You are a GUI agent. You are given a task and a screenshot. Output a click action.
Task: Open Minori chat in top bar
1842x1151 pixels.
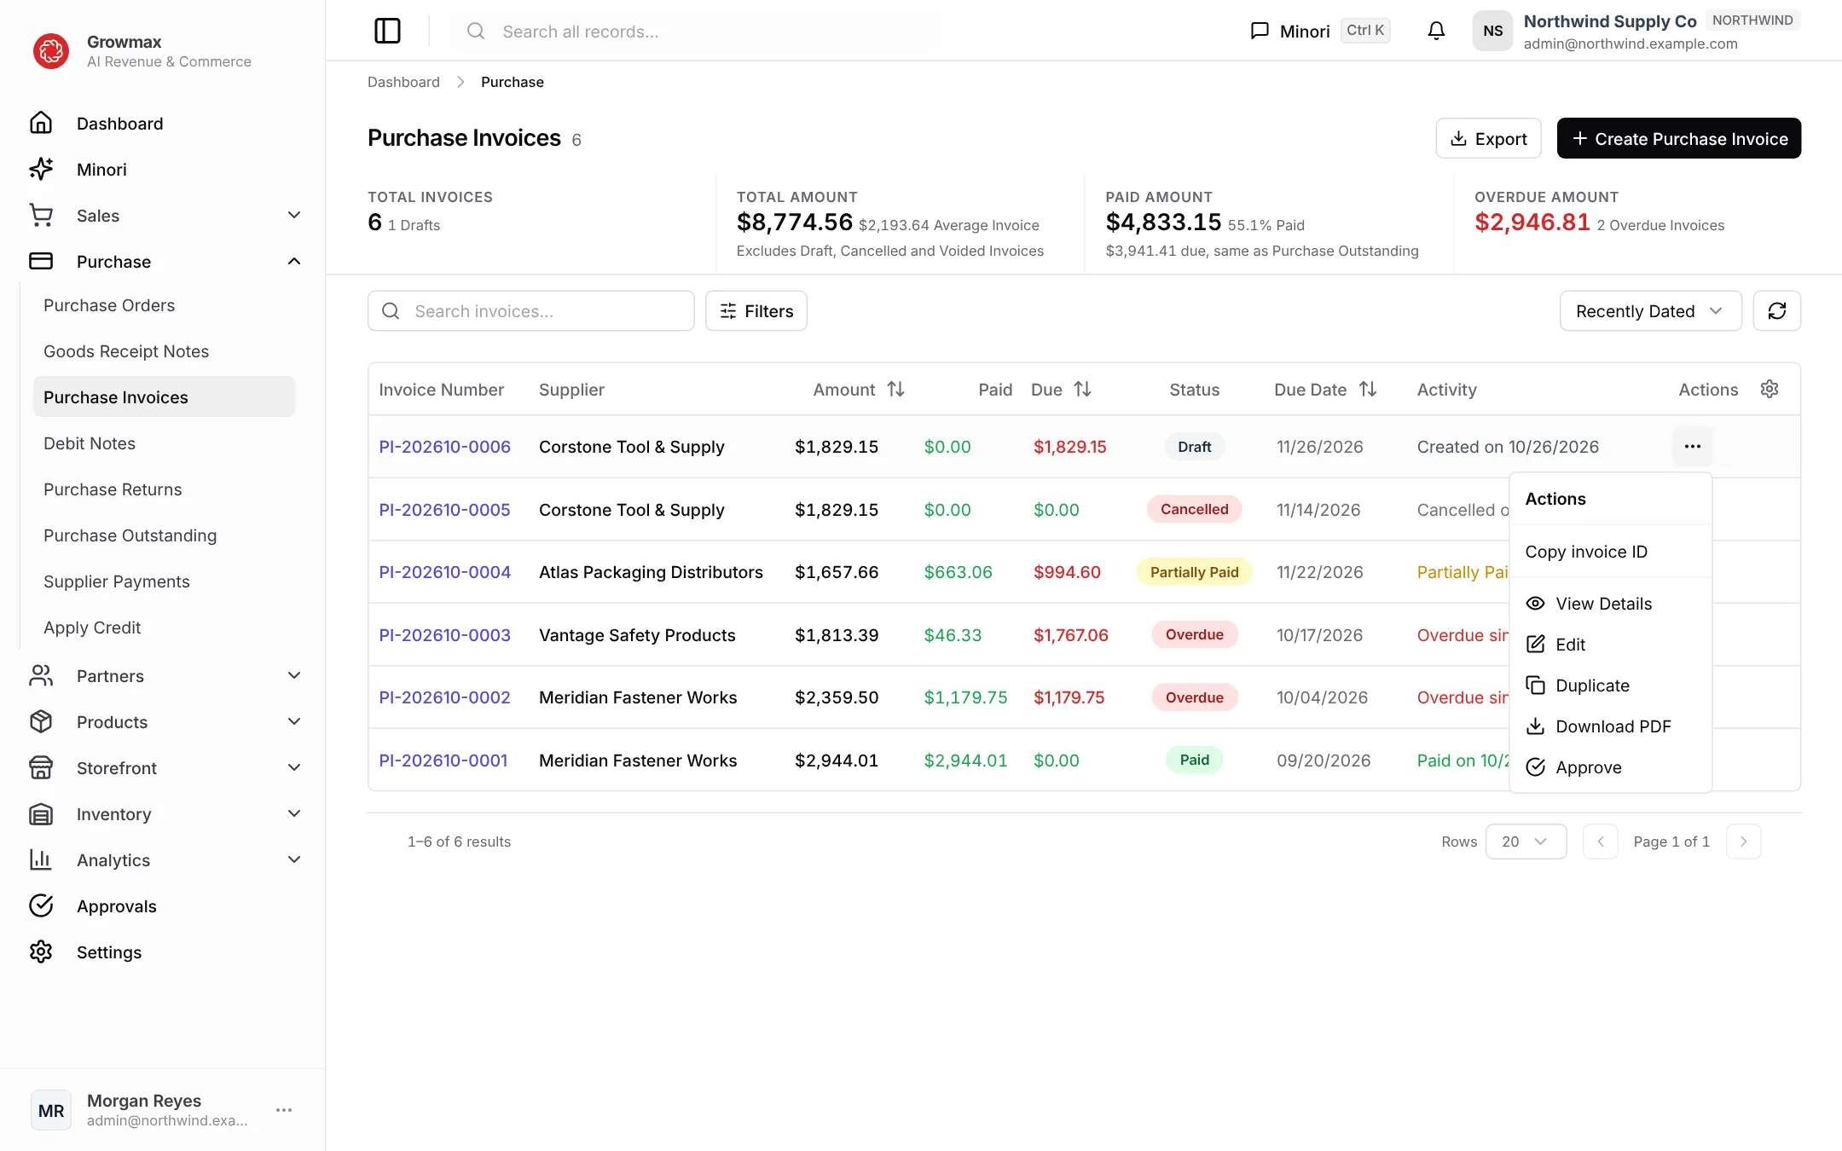[1319, 31]
